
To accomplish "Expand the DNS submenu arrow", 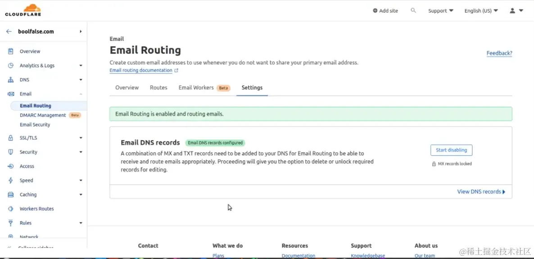I will coord(81,80).
